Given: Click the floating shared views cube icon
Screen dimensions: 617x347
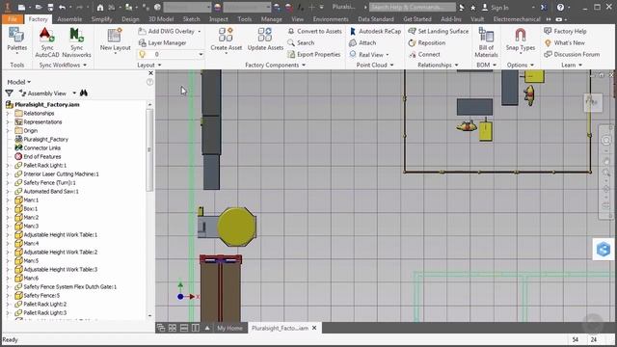Looking at the screenshot, I should [x=604, y=249].
